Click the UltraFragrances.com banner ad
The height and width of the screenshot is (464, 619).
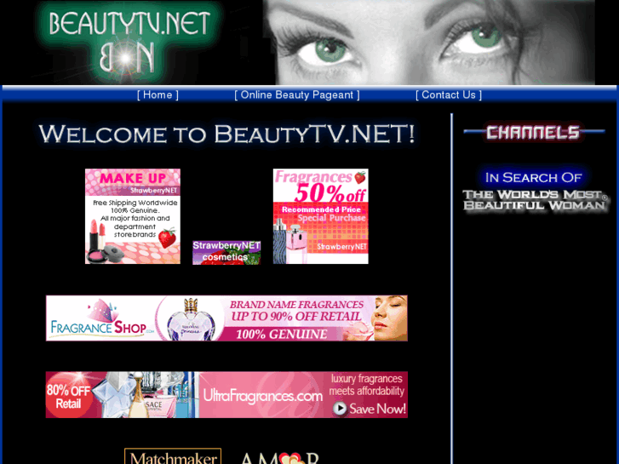226,394
